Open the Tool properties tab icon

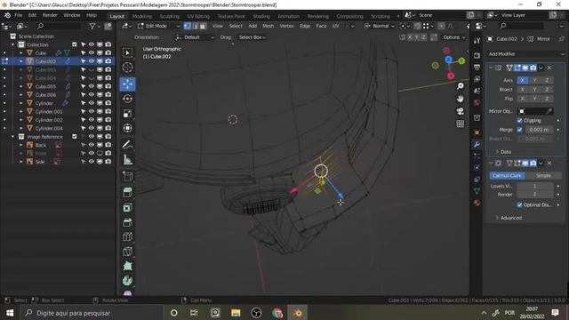(x=477, y=41)
